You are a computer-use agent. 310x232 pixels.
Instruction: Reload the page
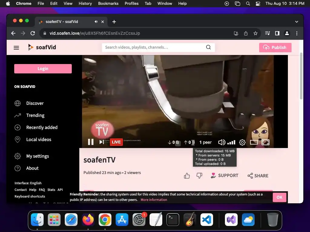point(33,33)
